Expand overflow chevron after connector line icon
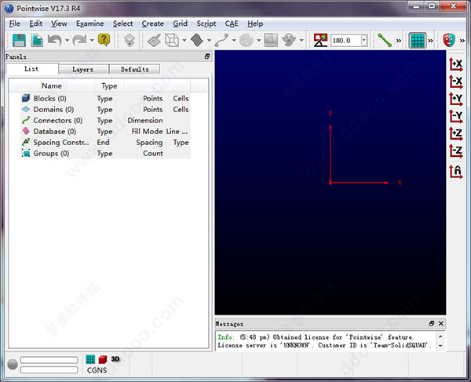 (399, 41)
